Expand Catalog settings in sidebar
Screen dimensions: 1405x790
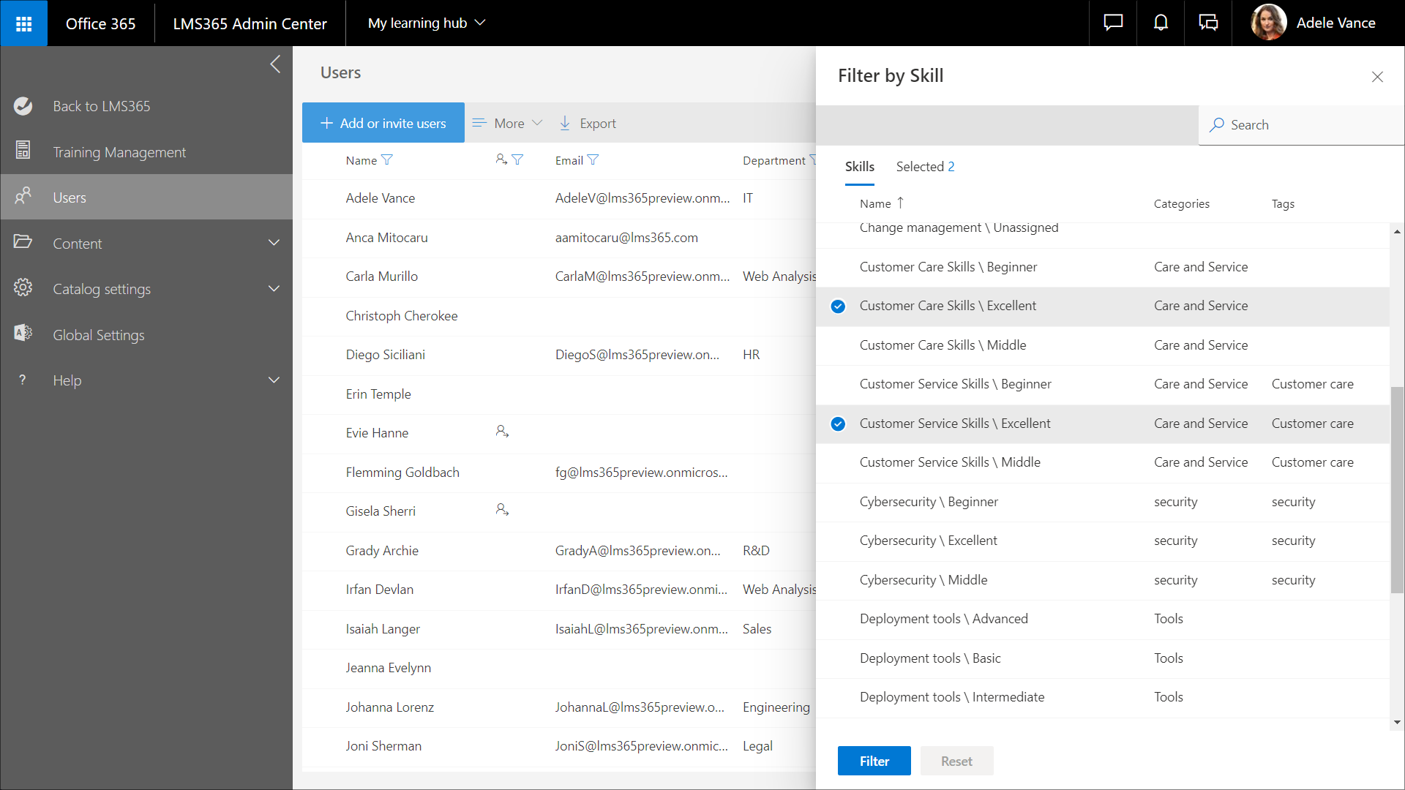tap(274, 289)
